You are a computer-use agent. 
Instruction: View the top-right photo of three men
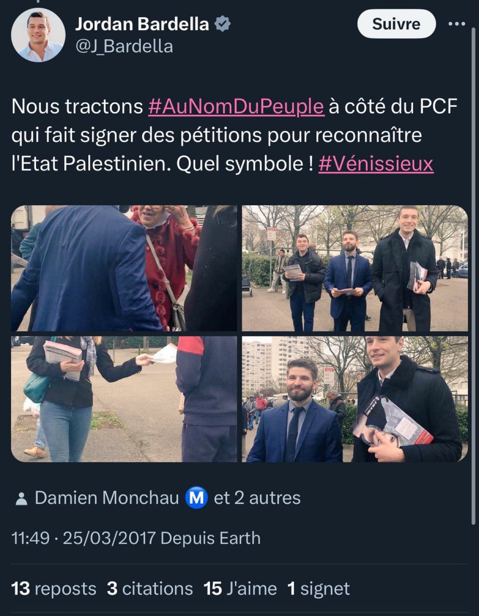pyautogui.click(x=355, y=268)
